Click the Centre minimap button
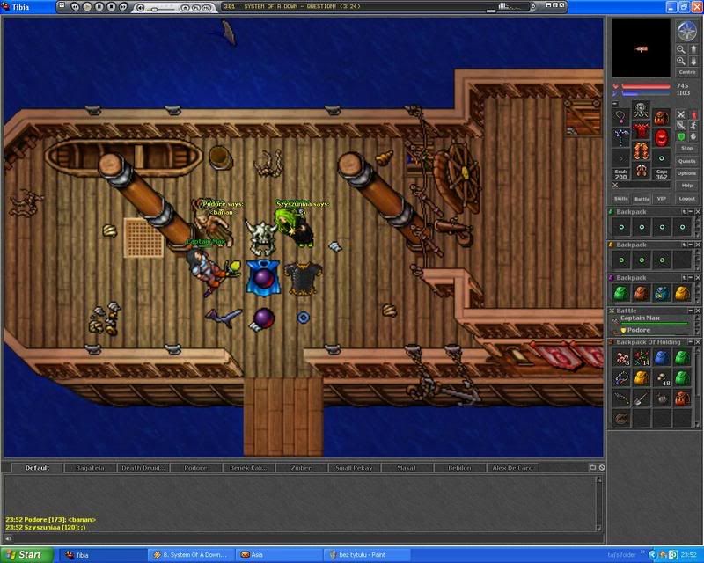 (x=687, y=72)
